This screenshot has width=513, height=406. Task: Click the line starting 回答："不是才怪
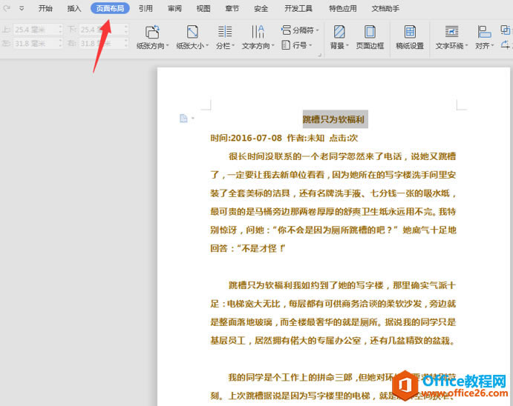pyautogui.click(x=248, y=248)
